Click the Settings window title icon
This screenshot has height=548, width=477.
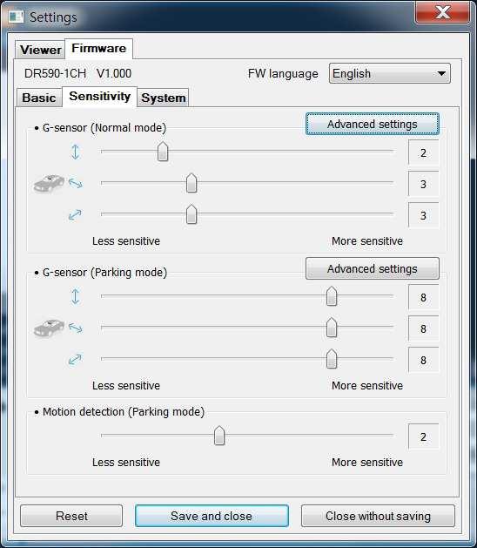[x=16, y=17]
